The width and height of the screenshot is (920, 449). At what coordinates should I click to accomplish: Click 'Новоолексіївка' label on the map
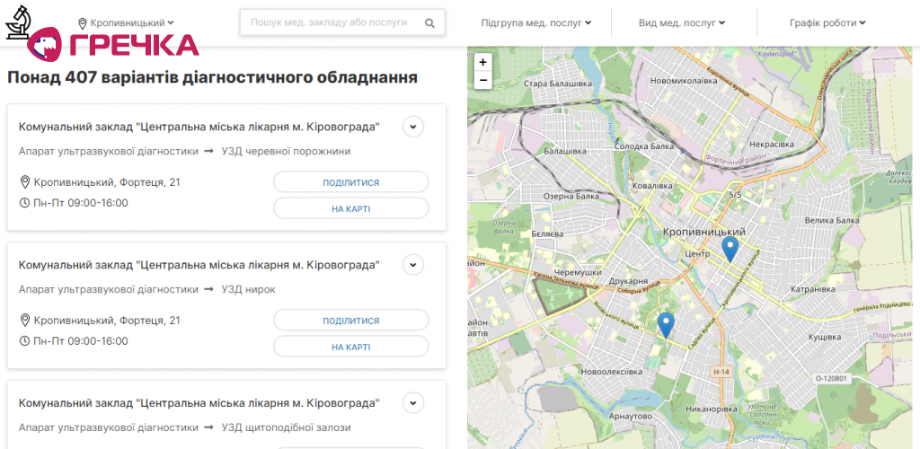point(611,372)
